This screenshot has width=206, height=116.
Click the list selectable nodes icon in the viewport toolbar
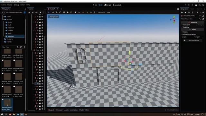(x=64, y=12)
